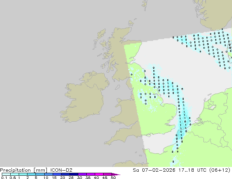The height and width of the screenshot is (179, 232).
Task: Click the '10' legend scale value
Action: pos(46,178)
